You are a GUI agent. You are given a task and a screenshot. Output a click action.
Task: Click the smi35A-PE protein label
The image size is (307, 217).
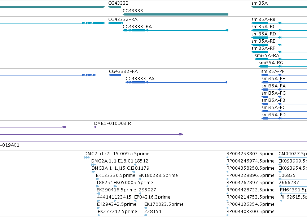273,79
